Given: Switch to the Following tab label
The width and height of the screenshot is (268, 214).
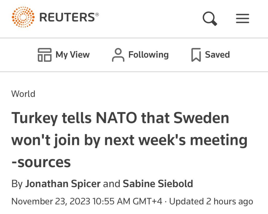Looking at the screenshot, I should click(x=148, y=55).
